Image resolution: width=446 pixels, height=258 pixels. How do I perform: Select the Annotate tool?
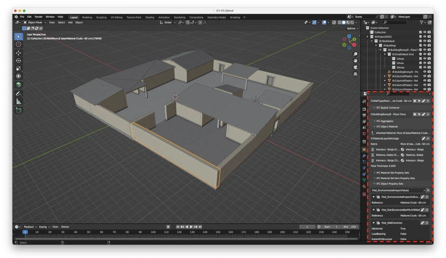point(18,93)
